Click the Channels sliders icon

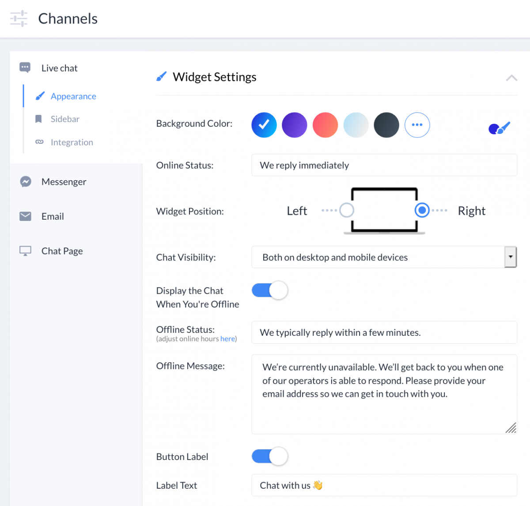tap(19, 19)
